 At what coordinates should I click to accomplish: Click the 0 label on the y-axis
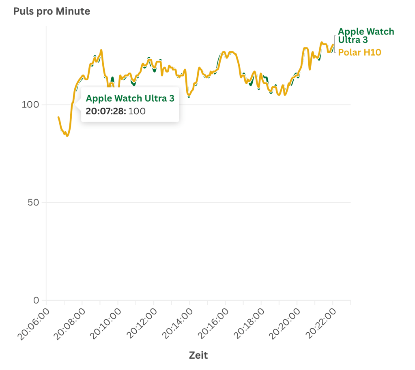click(36, 301)
